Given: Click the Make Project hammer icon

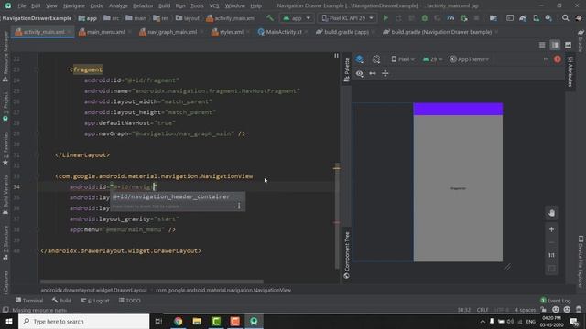Looking at the screenshot, I should click(x=270, y=18).
